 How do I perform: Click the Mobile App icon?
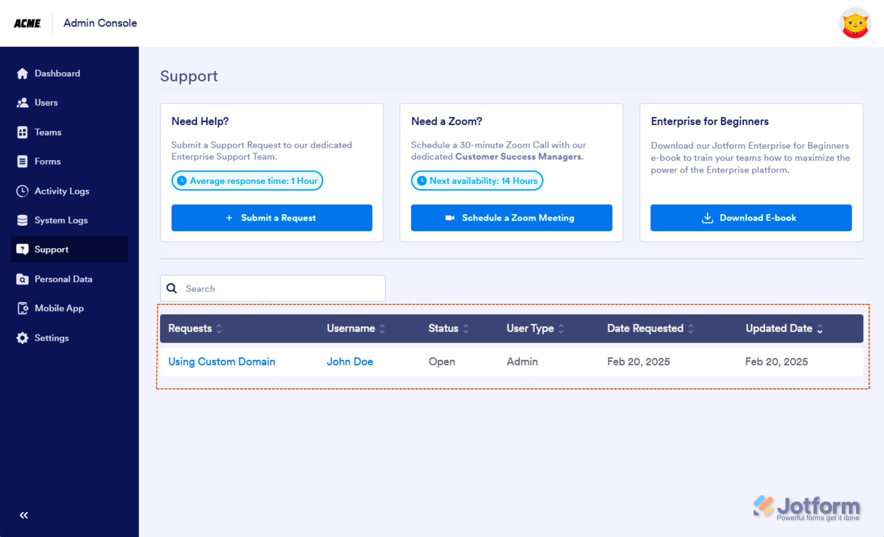click(22, 308)
